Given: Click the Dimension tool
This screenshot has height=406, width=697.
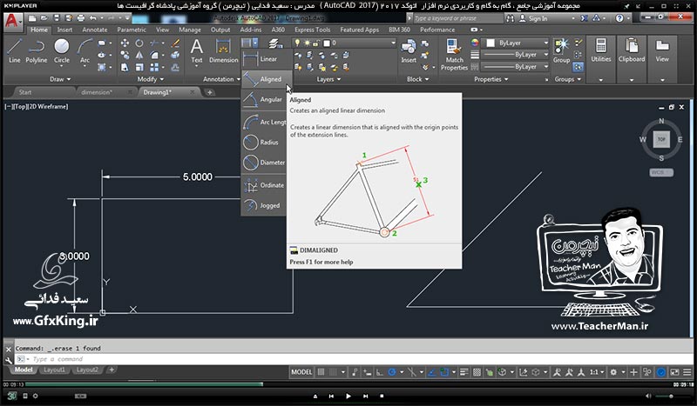Looking at the screenshot, I should (224, 51).
